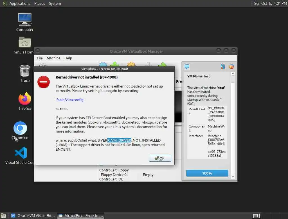
Task: Launch Firefox from the desktop icon
Action: pyautogui.click(x=25, y=101)
